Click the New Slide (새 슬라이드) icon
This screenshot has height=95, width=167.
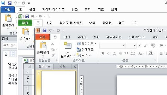pyautogui.click(x=68, y=46)
